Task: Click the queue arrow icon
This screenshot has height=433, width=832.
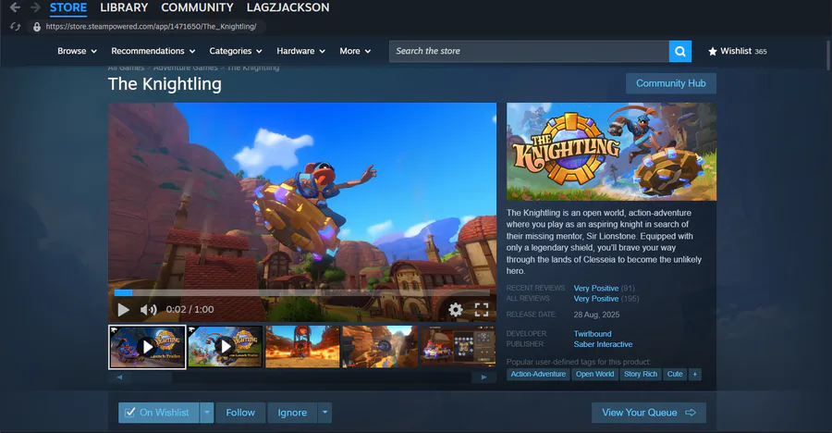Action: [691, 413]
